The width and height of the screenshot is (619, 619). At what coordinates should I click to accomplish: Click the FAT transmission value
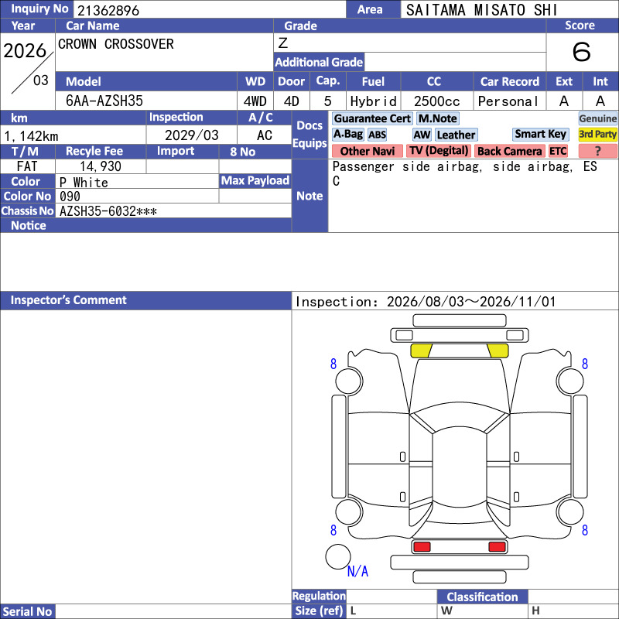point(27,166)
